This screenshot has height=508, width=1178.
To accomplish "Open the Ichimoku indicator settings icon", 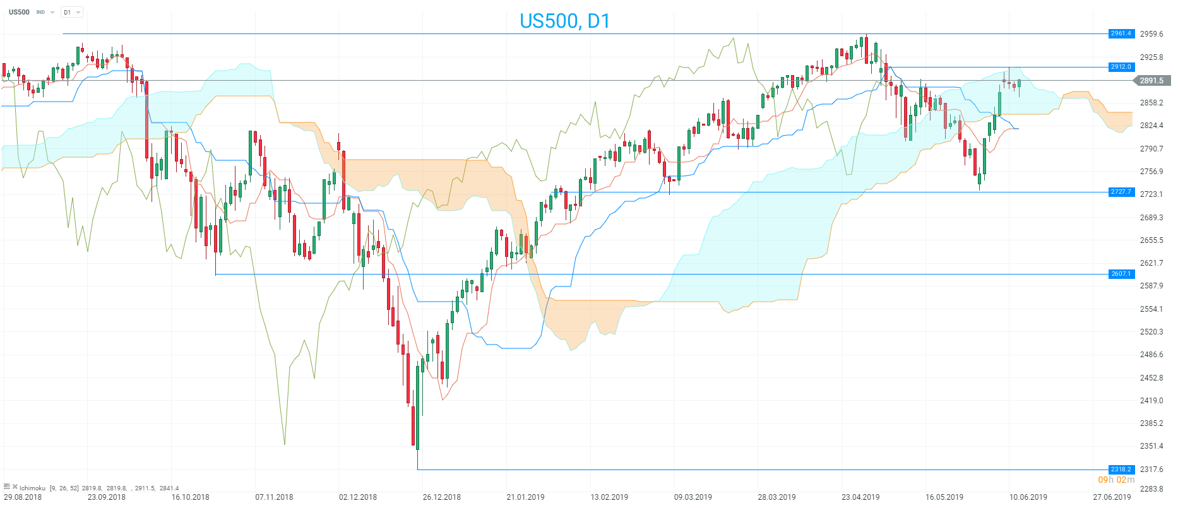I will click(x=7, y=487).
